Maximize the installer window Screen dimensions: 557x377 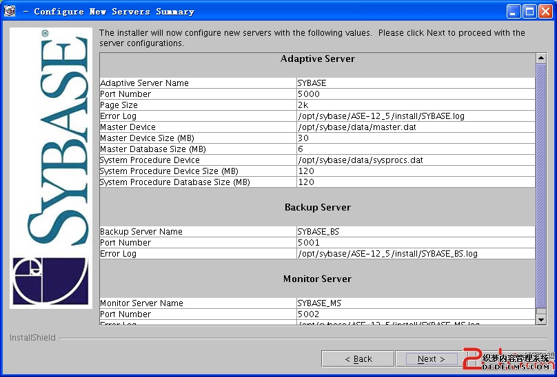point(529,11)
